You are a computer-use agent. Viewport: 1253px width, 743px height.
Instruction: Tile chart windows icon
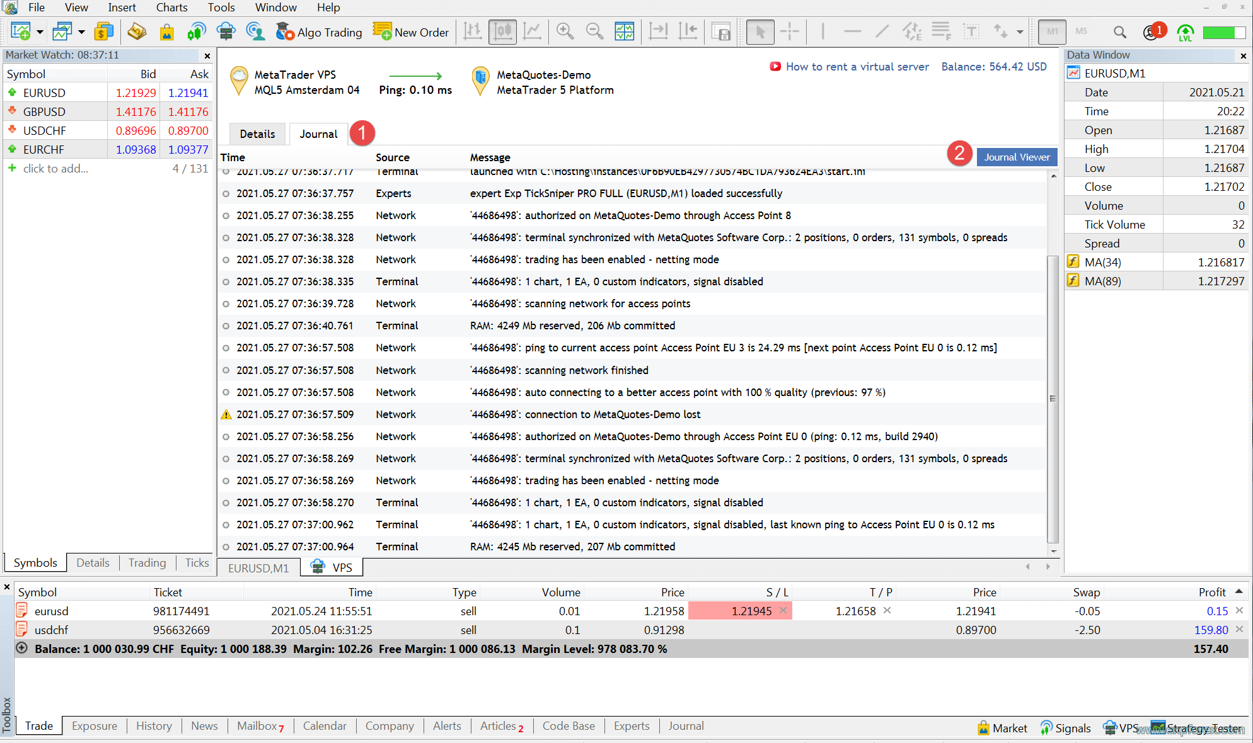click(x=625, y=31)
